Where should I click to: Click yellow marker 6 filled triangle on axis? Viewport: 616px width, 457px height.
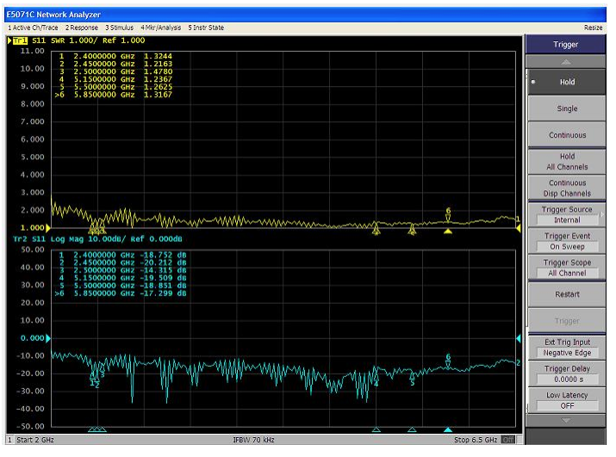click(x=448, y=232)
